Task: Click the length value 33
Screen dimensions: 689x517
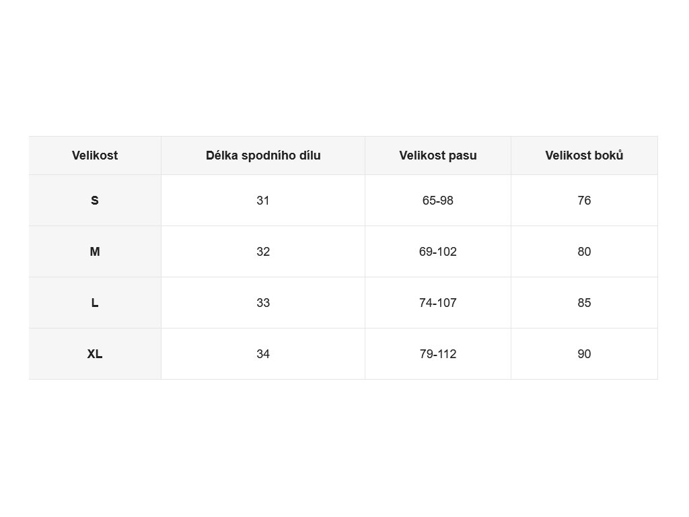Action: (x=263, y=303)
